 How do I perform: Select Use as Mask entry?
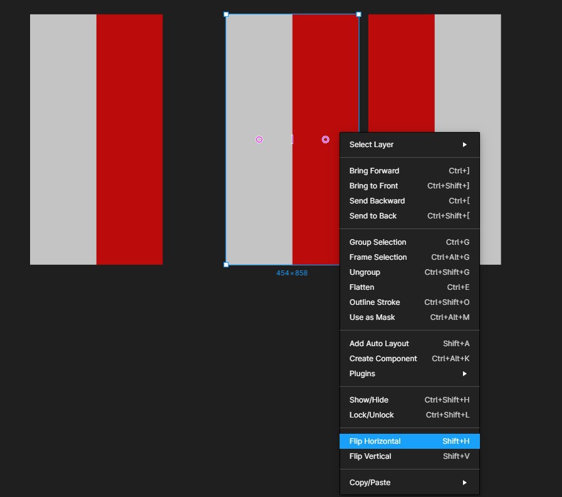(409, 317)
